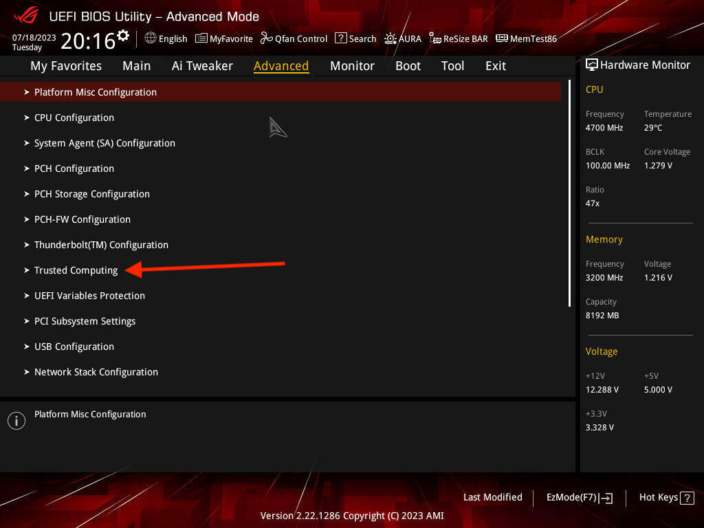Open ReSize BAR setting label
Image resolution: width=704 pixels, height=528 pixels.
coord(465,38)
